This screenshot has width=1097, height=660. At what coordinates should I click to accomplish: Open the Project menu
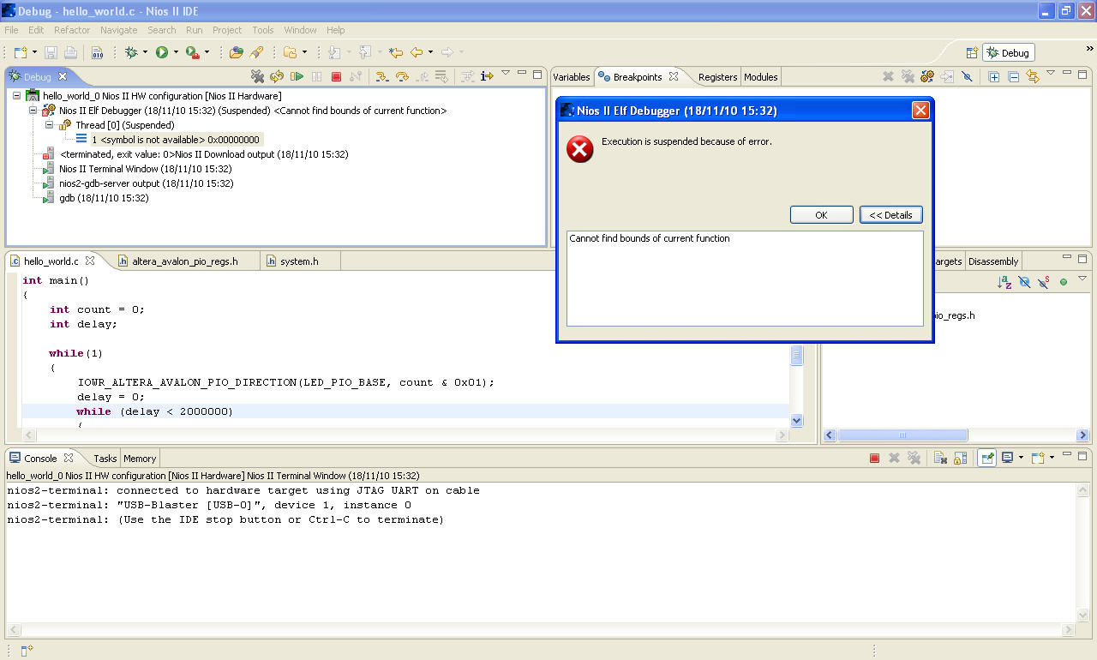227,30
